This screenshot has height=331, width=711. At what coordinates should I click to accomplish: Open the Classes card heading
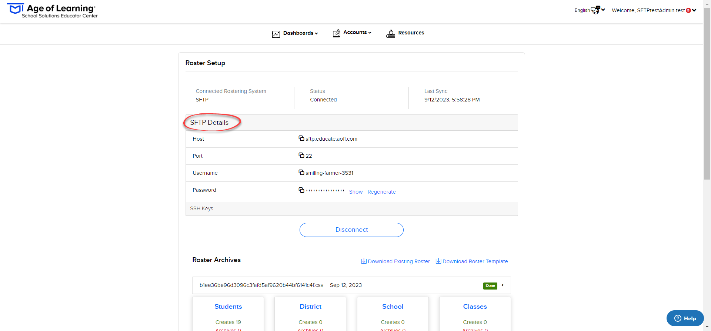[x=475, y=307]
